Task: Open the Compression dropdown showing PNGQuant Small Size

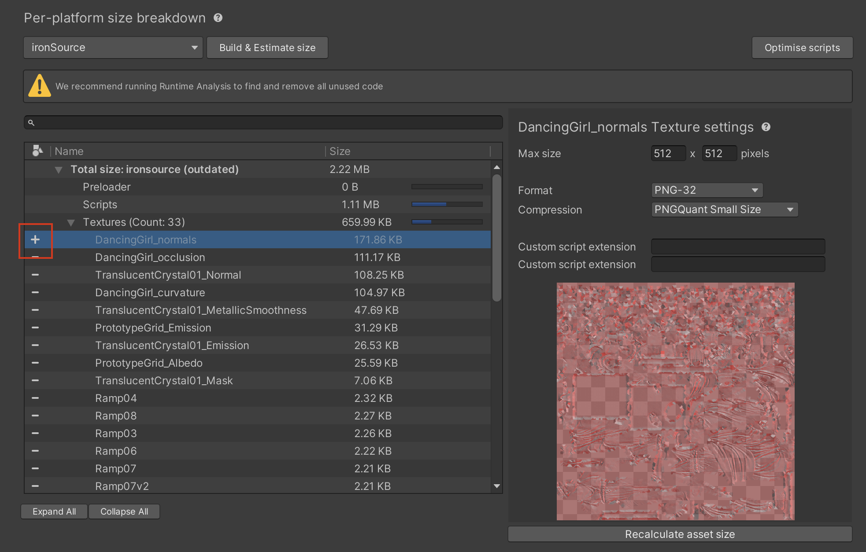Action: [x=724, y=210]
